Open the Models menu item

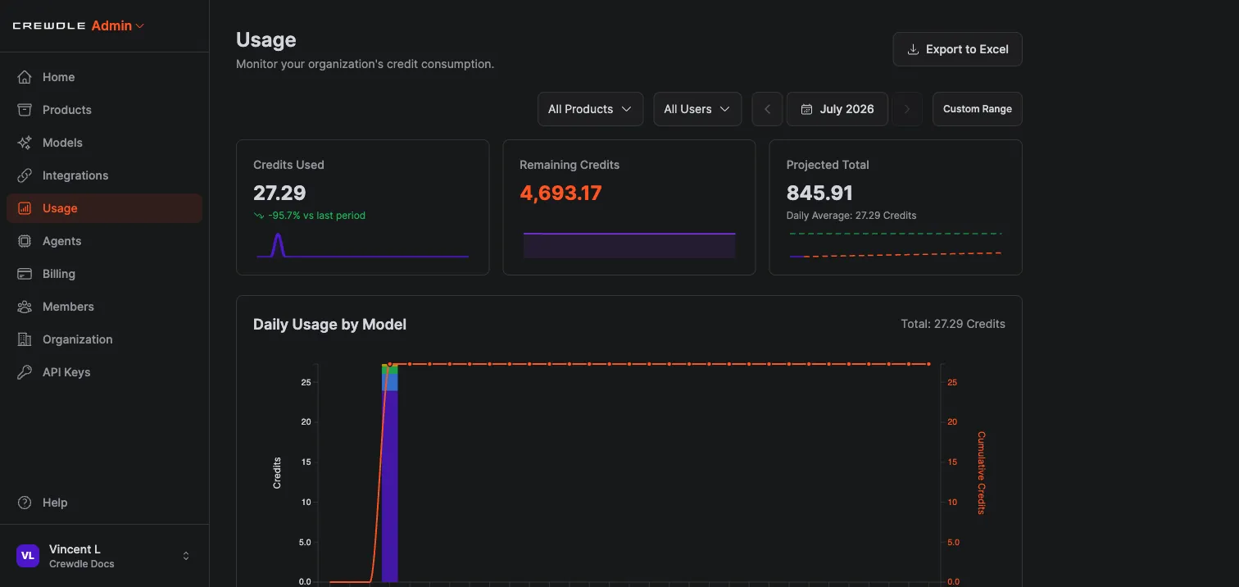point(104,143)
